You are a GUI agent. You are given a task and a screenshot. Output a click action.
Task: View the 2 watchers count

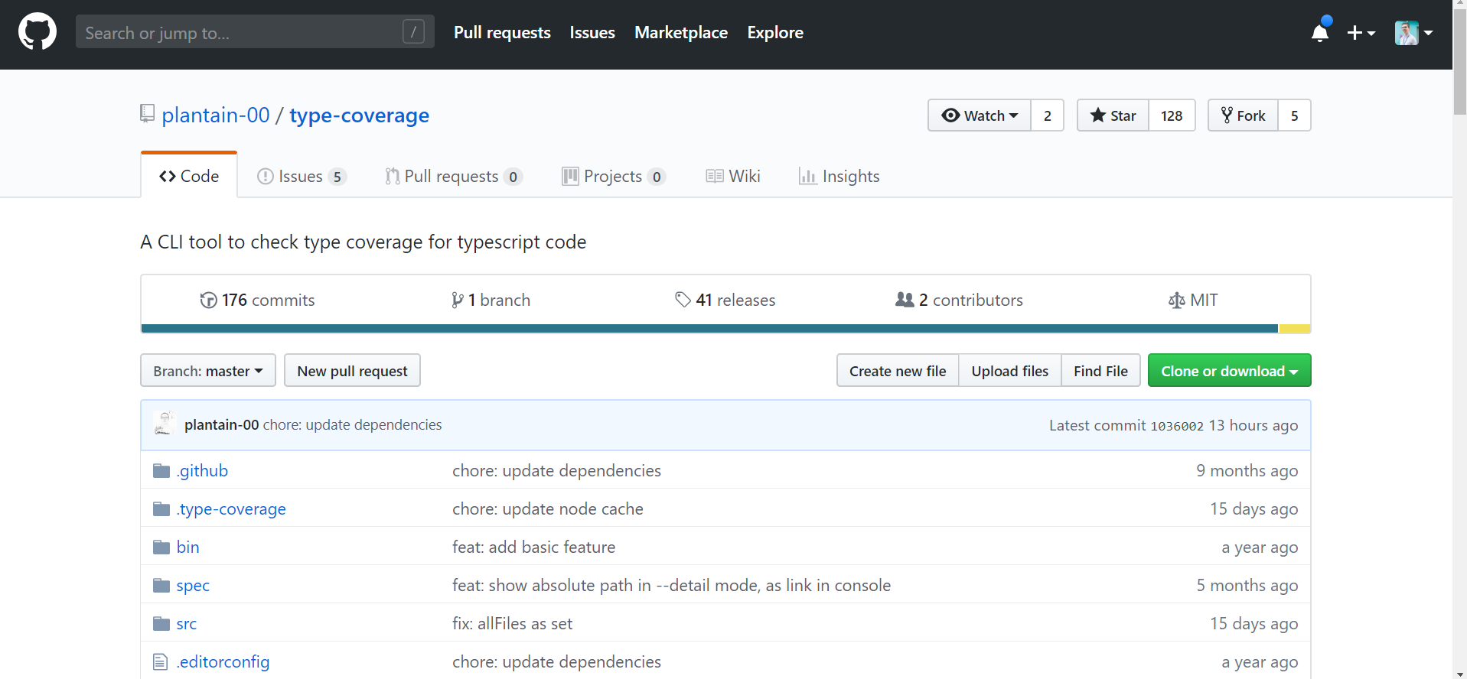point(1048,115)
